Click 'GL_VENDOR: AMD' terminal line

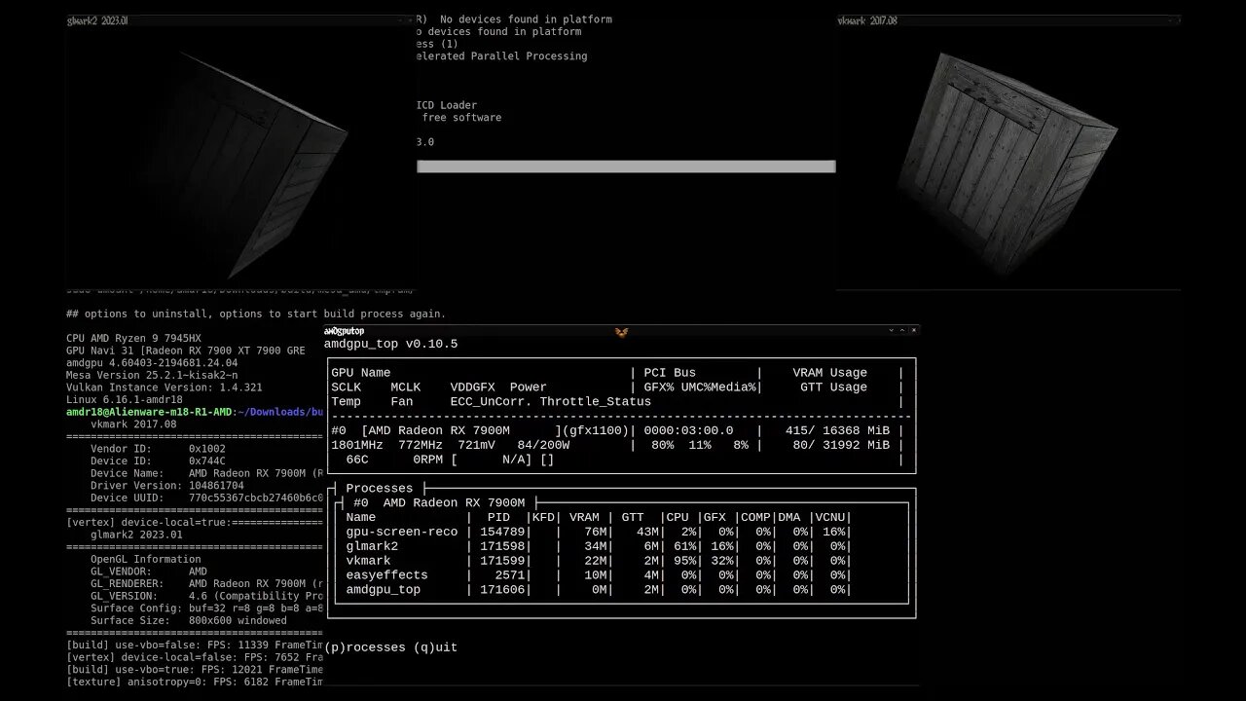pos(149,572)
